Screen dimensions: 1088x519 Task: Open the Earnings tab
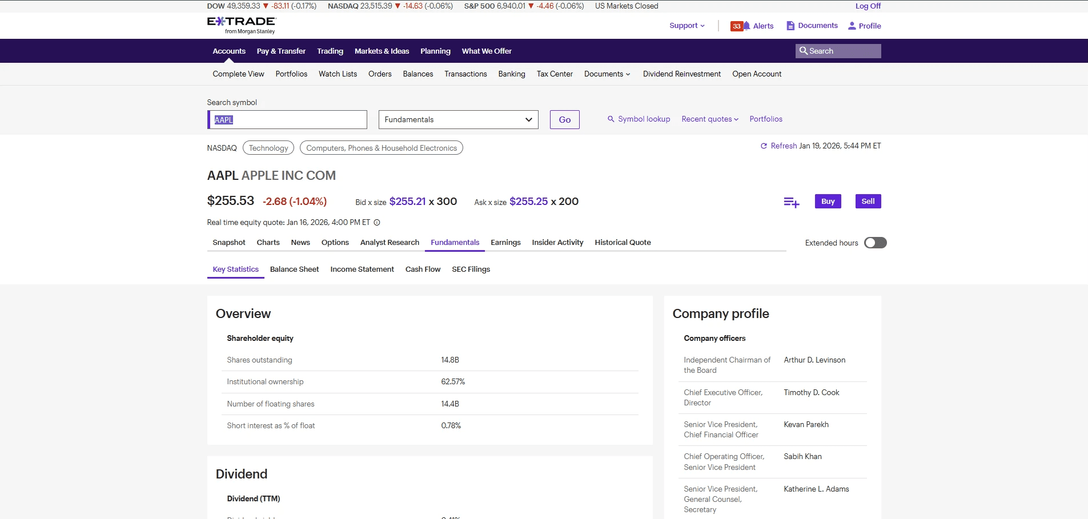[505, 243]
